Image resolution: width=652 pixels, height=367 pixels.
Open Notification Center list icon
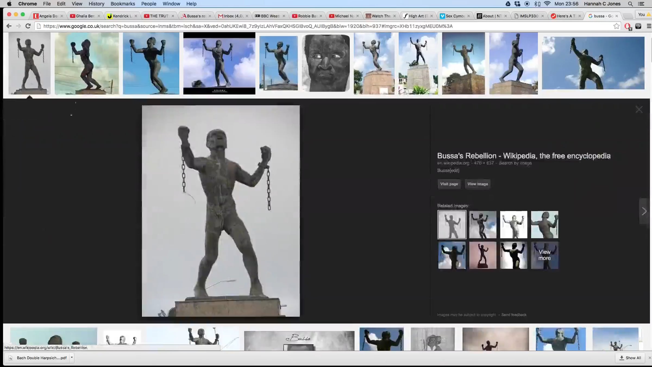click(x=641, y=4)
